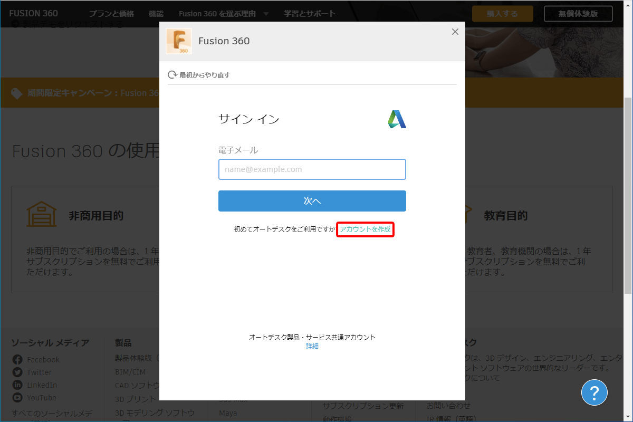633x422 pixels.
Task: Open the 学習とサポート menu item
Action: pos(309,14)
